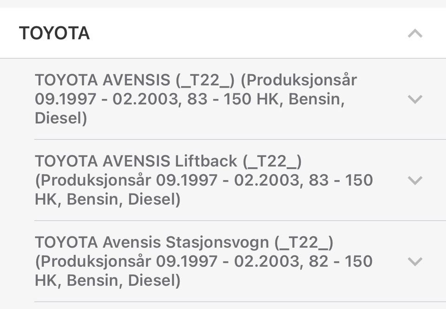Click the first row's trailing word Diesel)
This screenshot has height=309, width=446.
pos(61,118)
